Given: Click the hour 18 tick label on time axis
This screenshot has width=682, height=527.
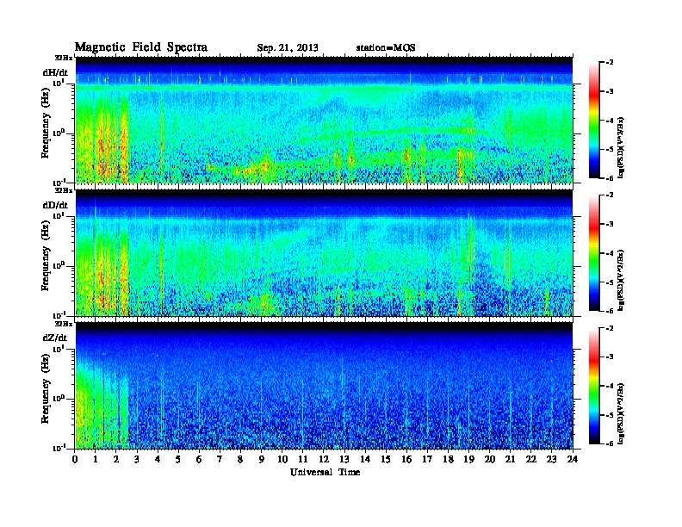Looking at the screenshot, I should [448, 460].
